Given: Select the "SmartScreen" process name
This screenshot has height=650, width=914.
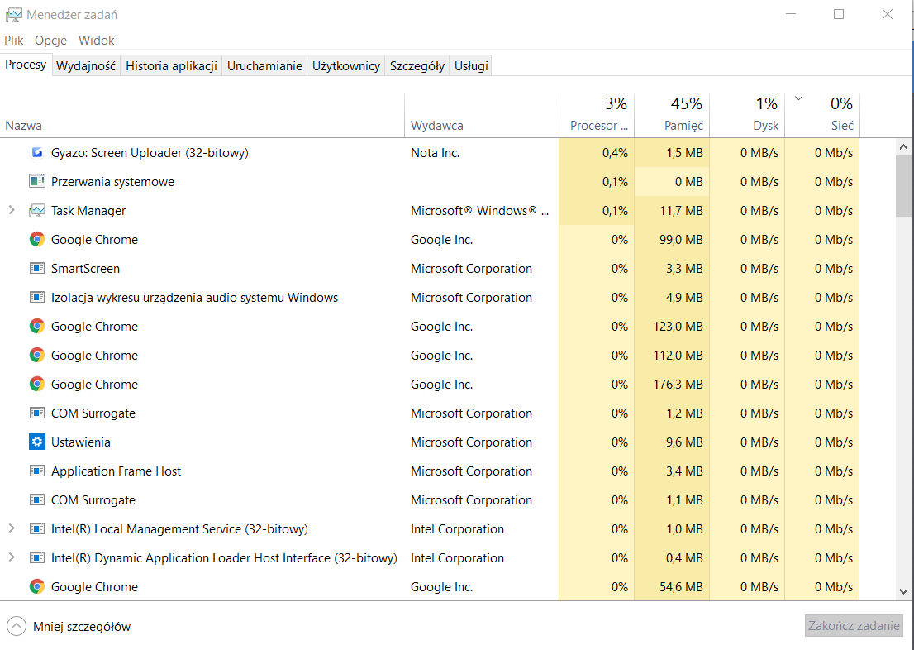Looking at the screenshot, I should point(86,269).
